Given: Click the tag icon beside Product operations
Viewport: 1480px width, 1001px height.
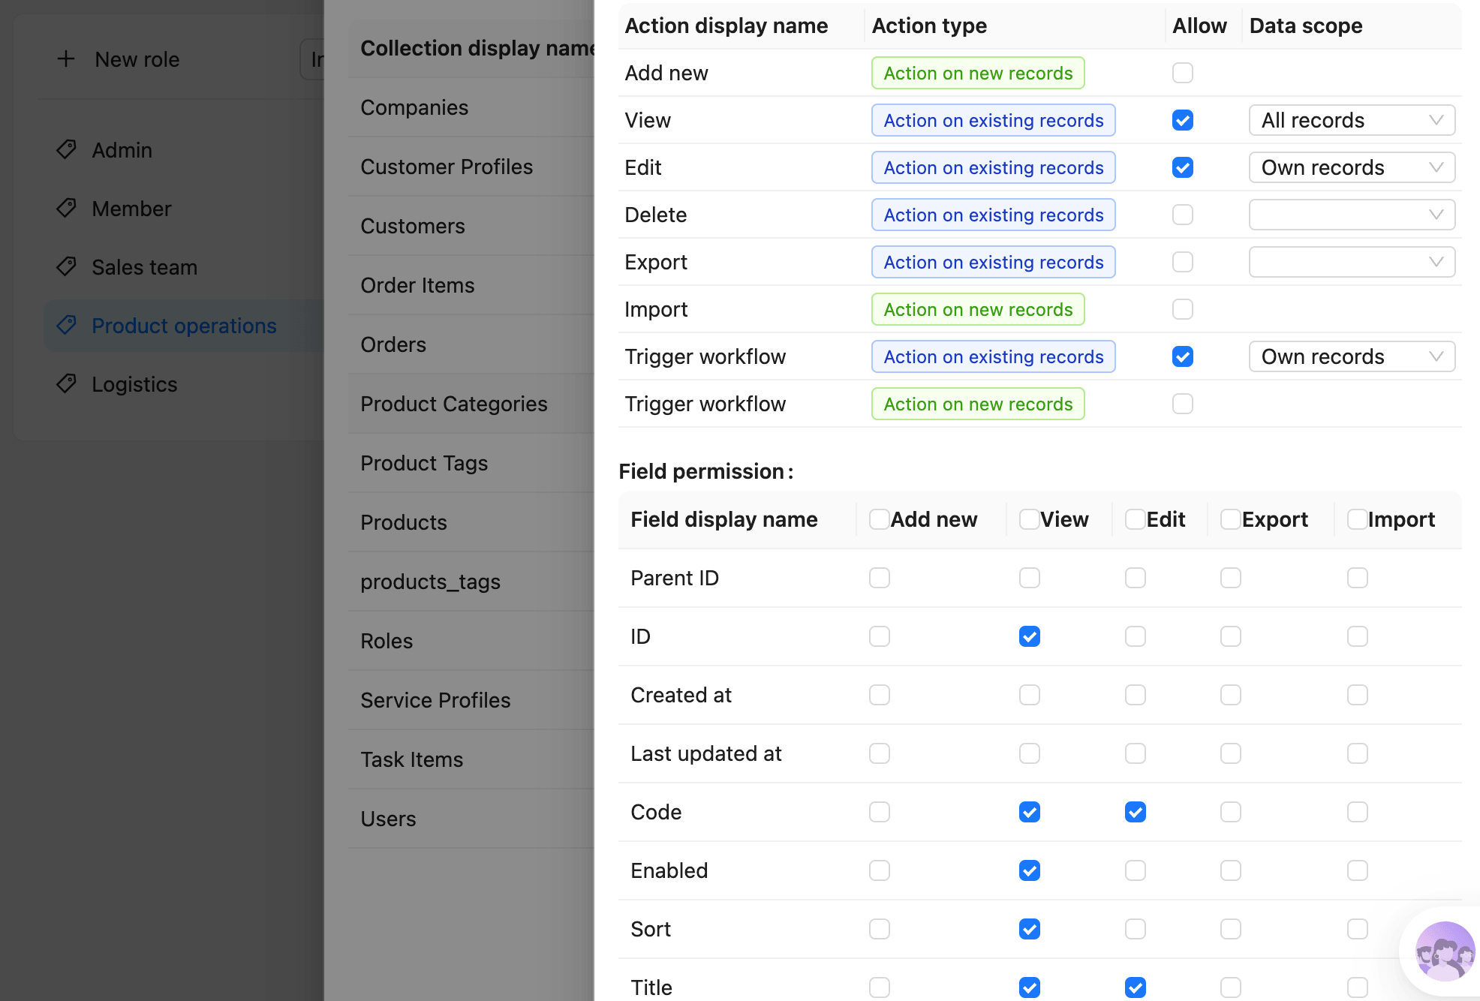Looking at the screenshot, I should click(x=66, y=325).
